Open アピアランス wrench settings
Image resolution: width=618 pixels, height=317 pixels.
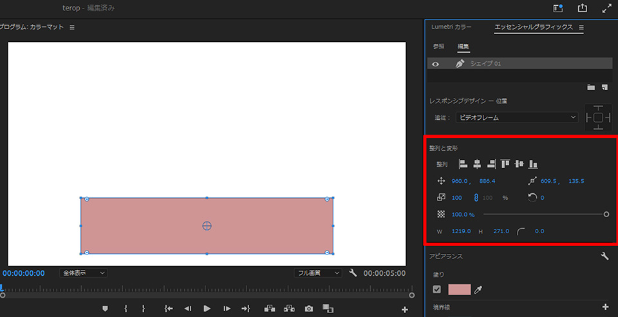pyautogui.click(x=604, y=256)
